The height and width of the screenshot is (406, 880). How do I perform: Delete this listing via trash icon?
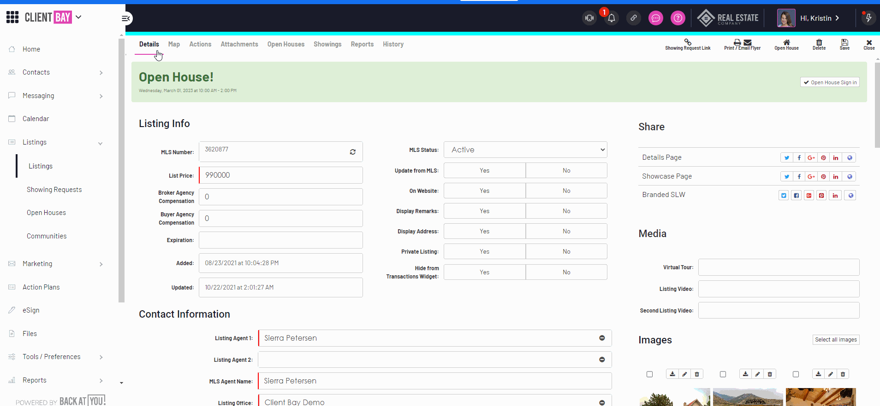(x=819, y=45)
